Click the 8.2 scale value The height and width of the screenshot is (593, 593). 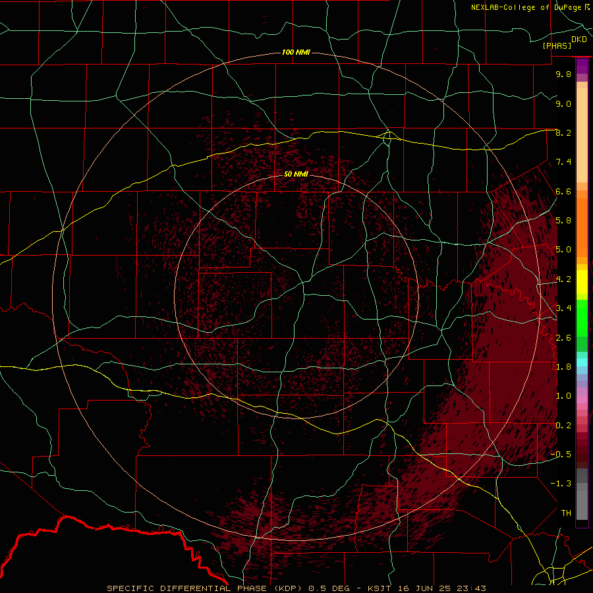pyautogui.click(x=563, y=132)
